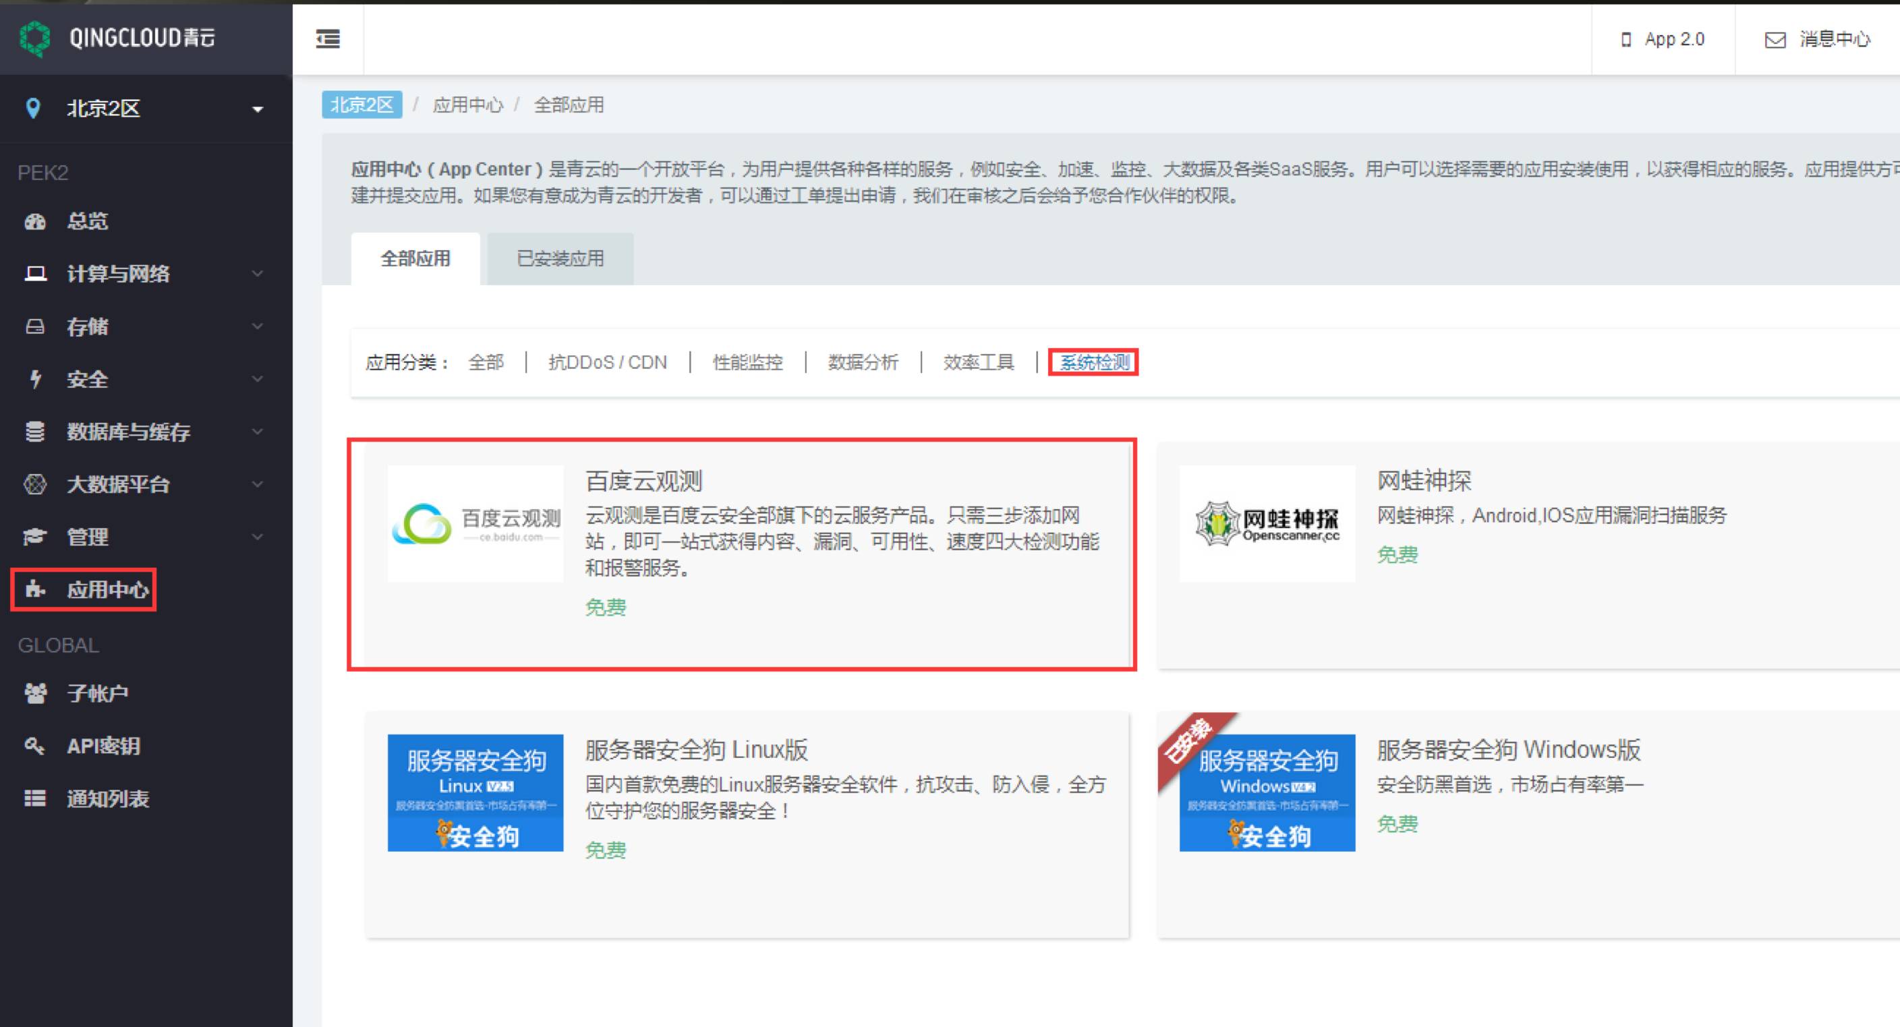1900x1027 pixels.
Task: Open the 百度云观测 app logo thumbnail
Action: tap(476, 523)
